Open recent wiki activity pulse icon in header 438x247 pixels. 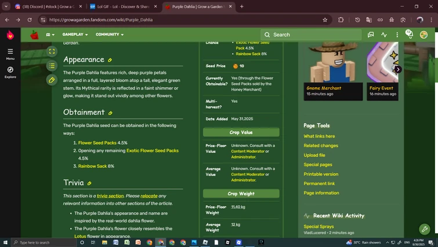click(x=384, y=35)
